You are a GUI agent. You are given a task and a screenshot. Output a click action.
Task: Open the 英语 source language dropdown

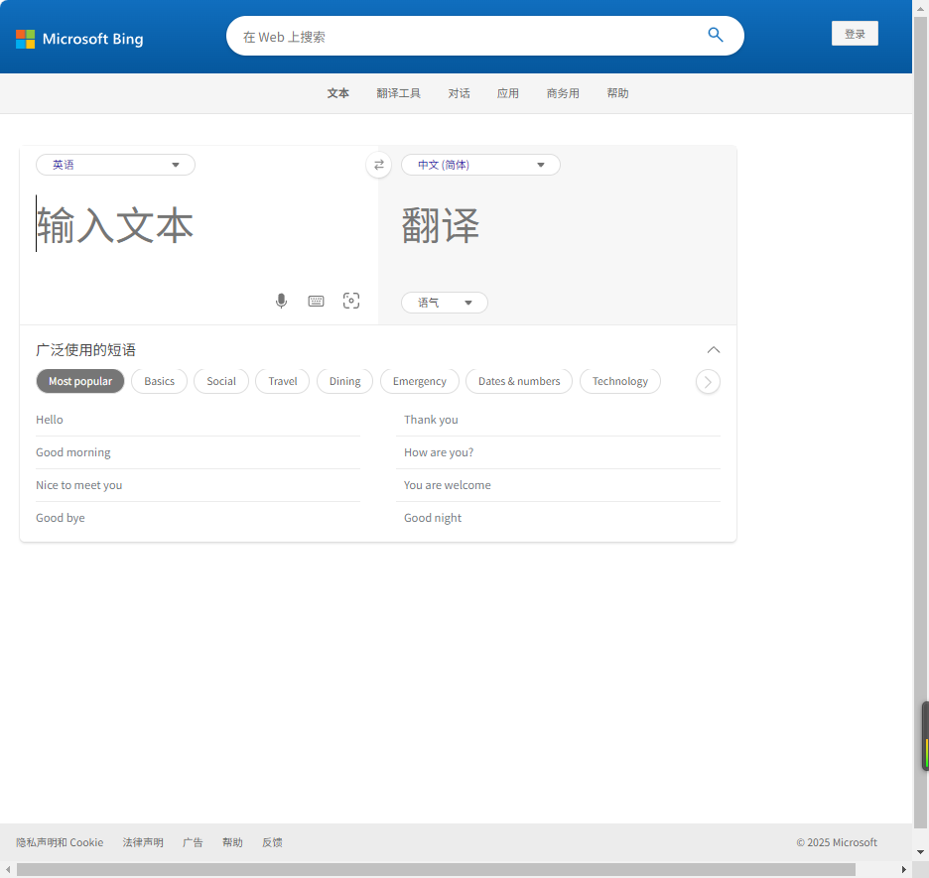[115, 165]
